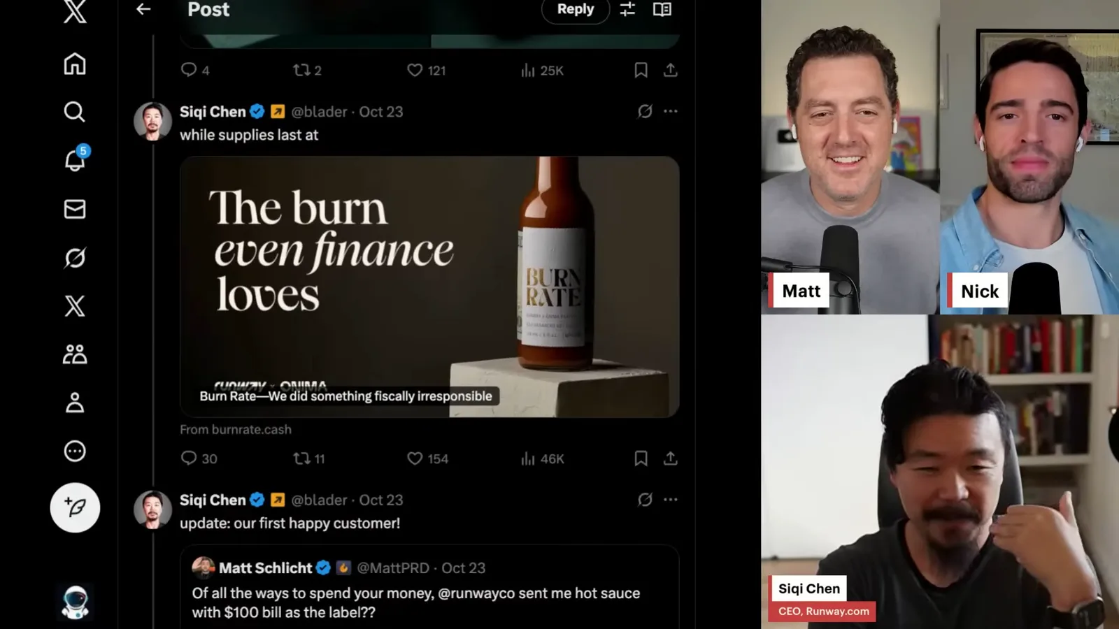Viewport: 1119px width, 629px height.
Task: Repost the post with 2 reposts
Action: (308, 70)
